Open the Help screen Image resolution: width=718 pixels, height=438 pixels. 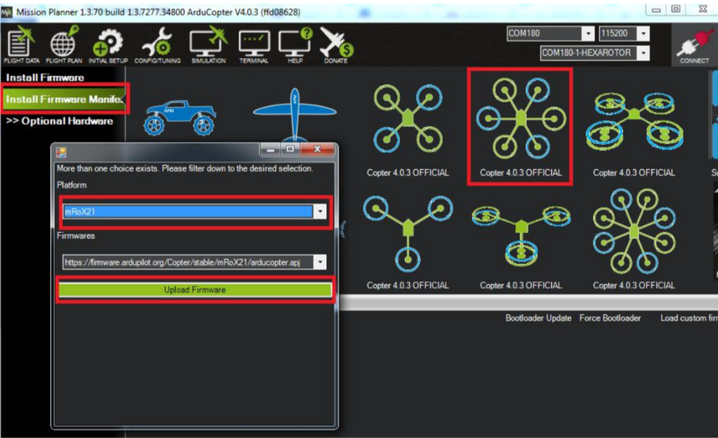coord(296,45)
